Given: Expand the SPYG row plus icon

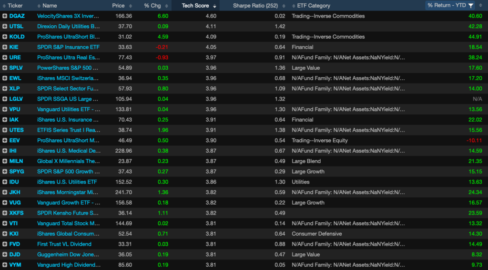Looking at the screenshot, I should click(x=5, y=172).
